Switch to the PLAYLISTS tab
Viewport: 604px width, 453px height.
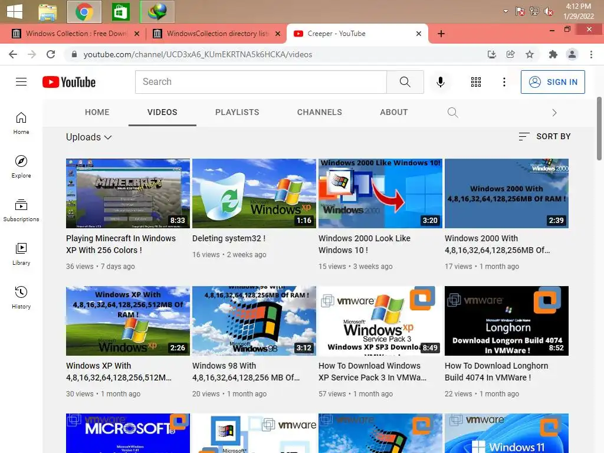click(237, 112)
